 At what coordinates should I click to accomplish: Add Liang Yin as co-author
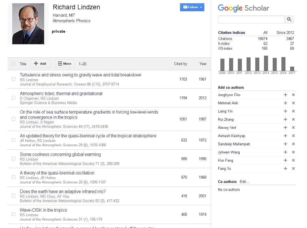[285, 111]
